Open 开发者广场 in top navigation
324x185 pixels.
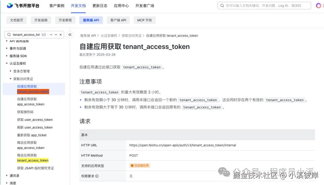point(145,6)
